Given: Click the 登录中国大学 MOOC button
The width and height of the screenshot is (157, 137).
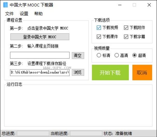Looking at the screenshot, I should click(40, 37).
